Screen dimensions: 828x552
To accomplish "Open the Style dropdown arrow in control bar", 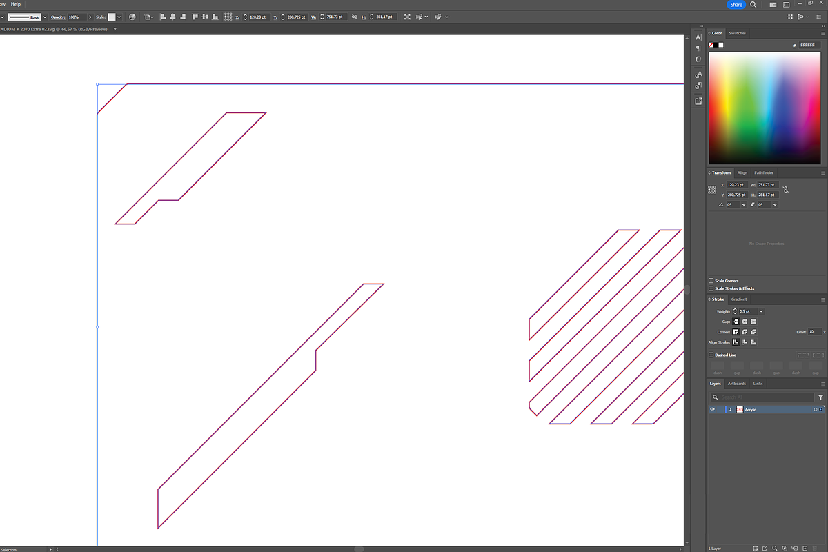I will pos(119,17).
